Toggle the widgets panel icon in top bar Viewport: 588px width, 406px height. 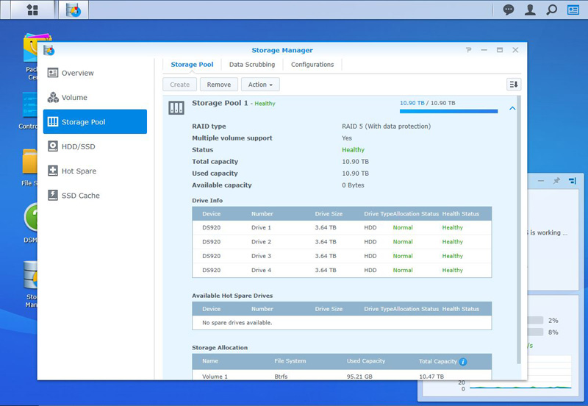click(573, 10)
